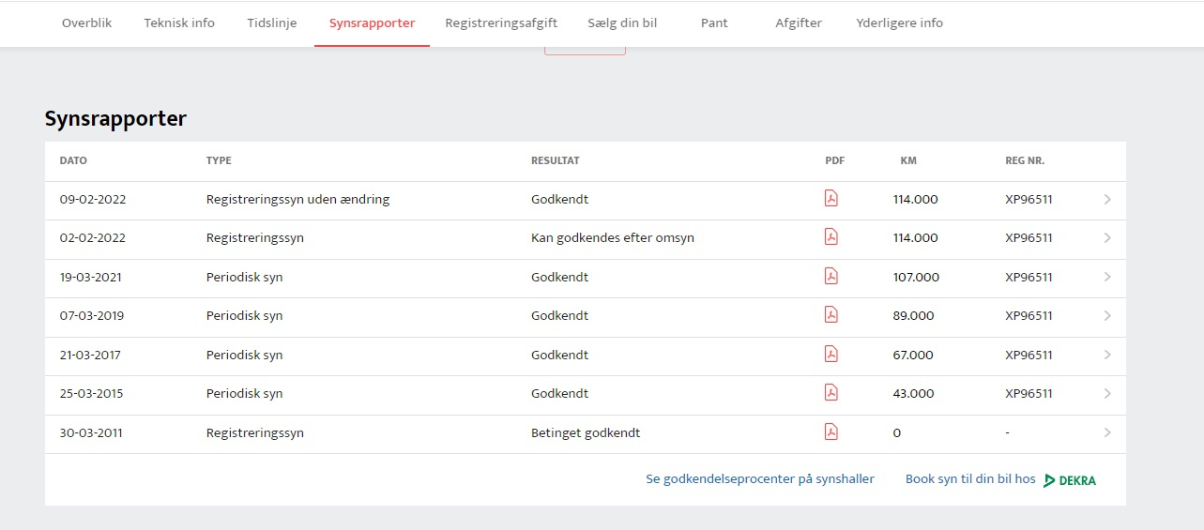View PDF of 21-03-2017 Periodisk syn
Viewport: 1204px width, 530px height.
click(831, 354)
